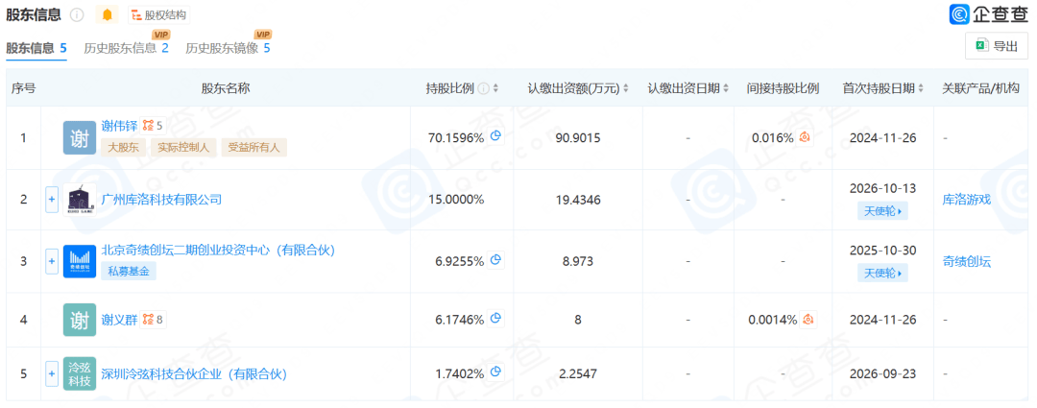Switch to the 历史股东信息 tab
Image resolution: width=1037 pixels, height=408 pixels.
127,48
